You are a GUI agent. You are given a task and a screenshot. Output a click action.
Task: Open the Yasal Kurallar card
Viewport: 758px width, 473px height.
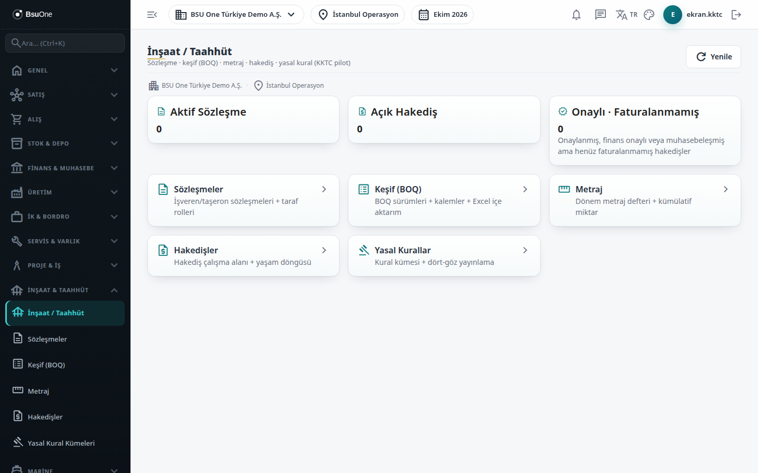point(444,256)
